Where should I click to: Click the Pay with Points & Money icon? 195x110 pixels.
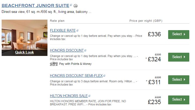click(x=54, y=64)
